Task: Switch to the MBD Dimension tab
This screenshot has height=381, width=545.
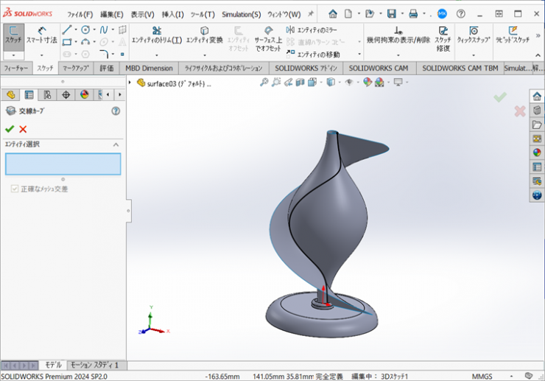Action: coord(149,68)
